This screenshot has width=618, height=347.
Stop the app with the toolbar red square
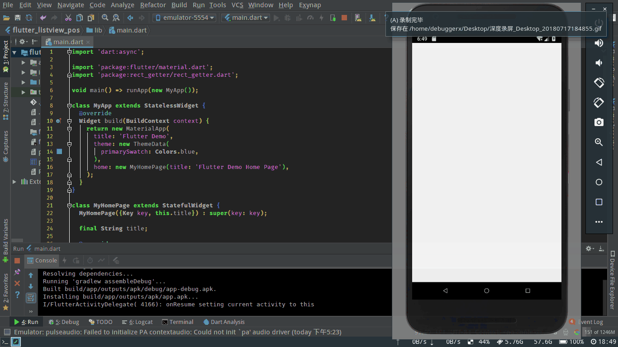click(x=344, y=18)
